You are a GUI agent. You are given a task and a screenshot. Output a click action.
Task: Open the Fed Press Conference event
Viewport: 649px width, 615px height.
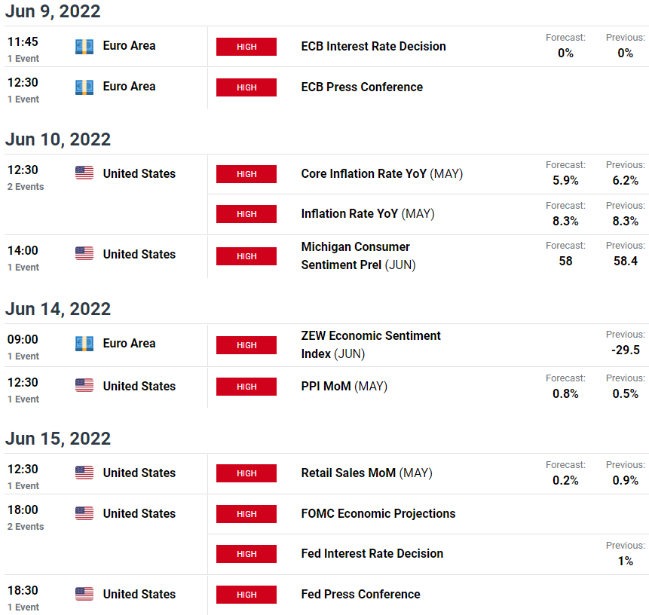pyautogui.click(x=360, y=595)
